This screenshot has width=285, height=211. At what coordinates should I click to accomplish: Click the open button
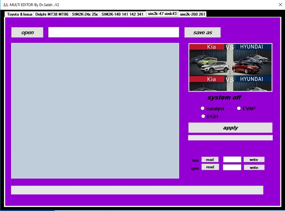click(x=27, y=32)
